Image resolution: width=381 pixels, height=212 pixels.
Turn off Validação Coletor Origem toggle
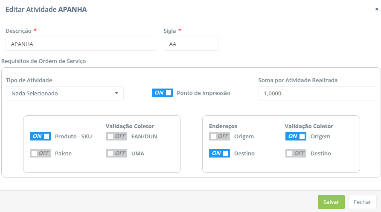click(x=296, y=136)
